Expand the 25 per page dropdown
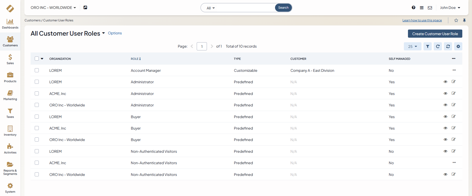 413,46
